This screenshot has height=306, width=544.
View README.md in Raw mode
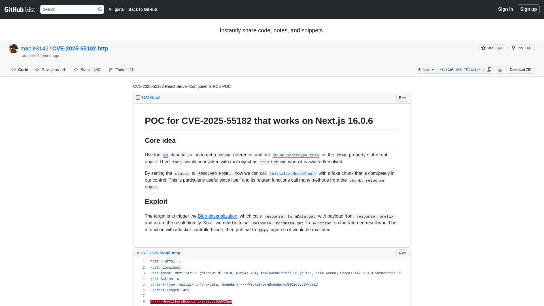pos(402,97)
